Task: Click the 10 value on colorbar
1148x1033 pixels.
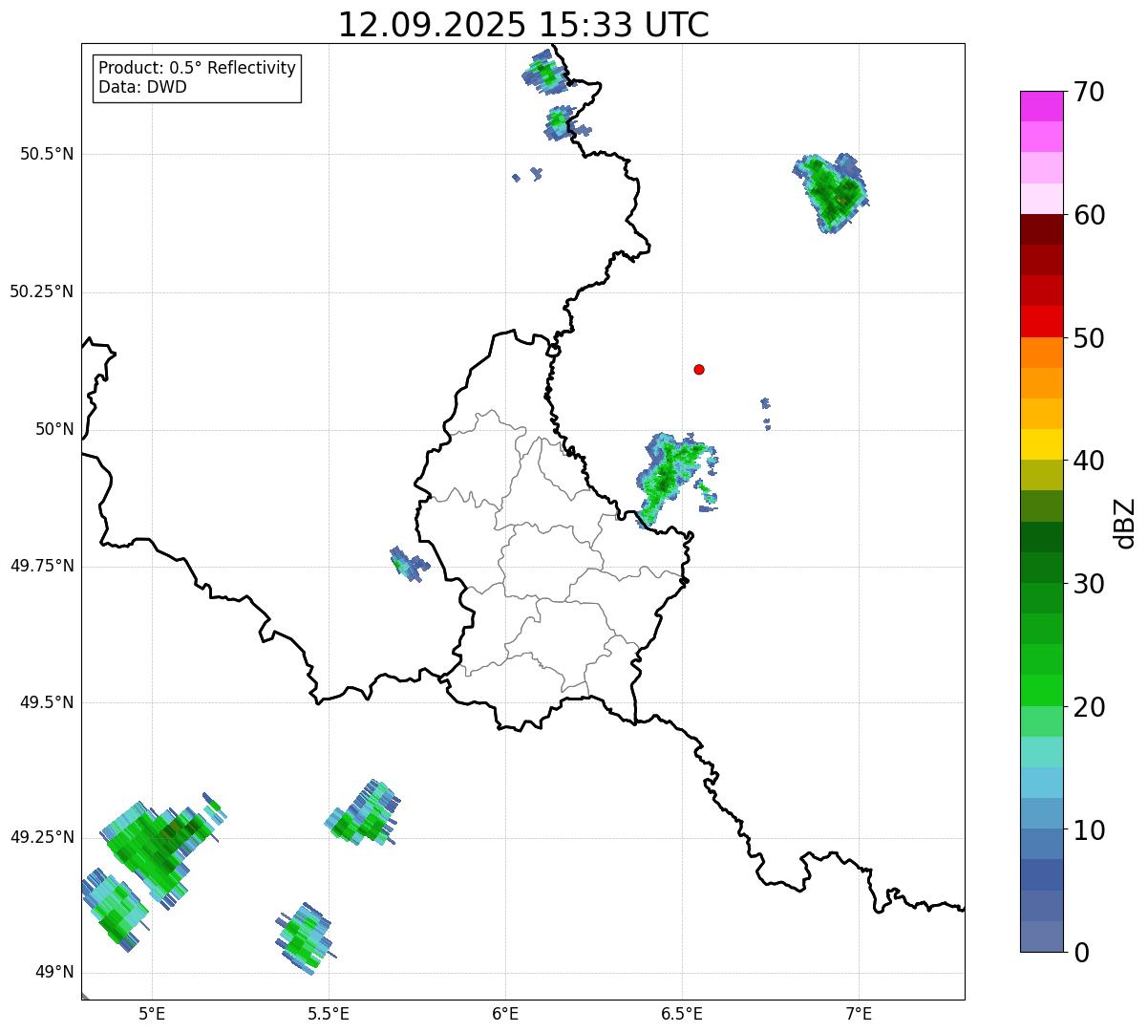Action: click(1089, 829)
